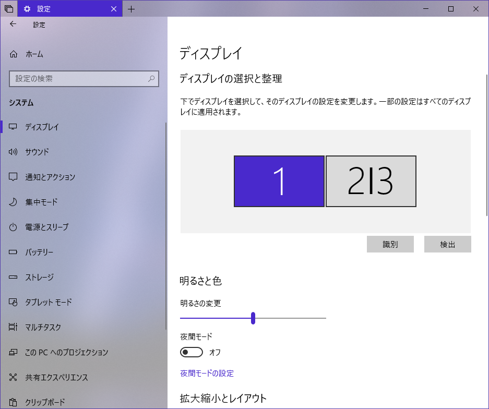Open ホーム settings page
The image size is (489, 409).
[83, 54]
